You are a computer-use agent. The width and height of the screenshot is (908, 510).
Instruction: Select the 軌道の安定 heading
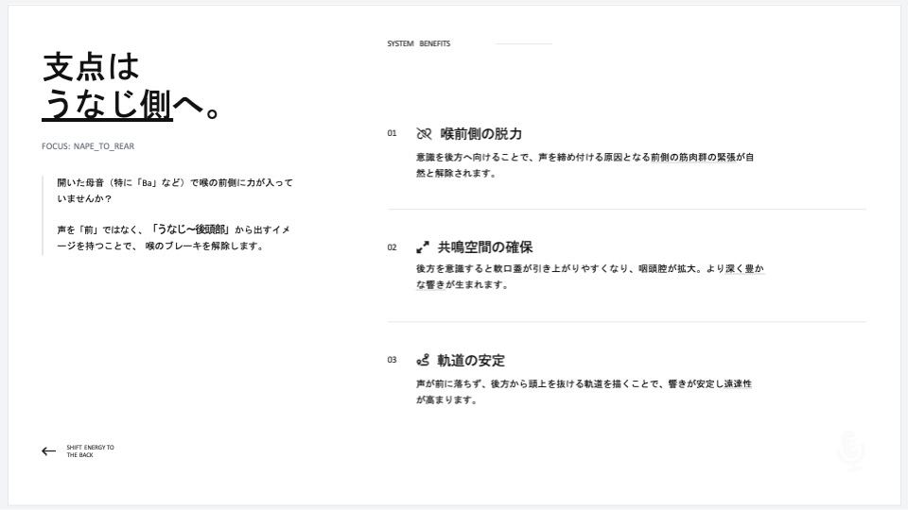click(471, 361)
